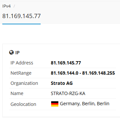120x122 pixels.
Task: Select the STRATO-RZG-KA name value
Action: [x=68, y=93]
